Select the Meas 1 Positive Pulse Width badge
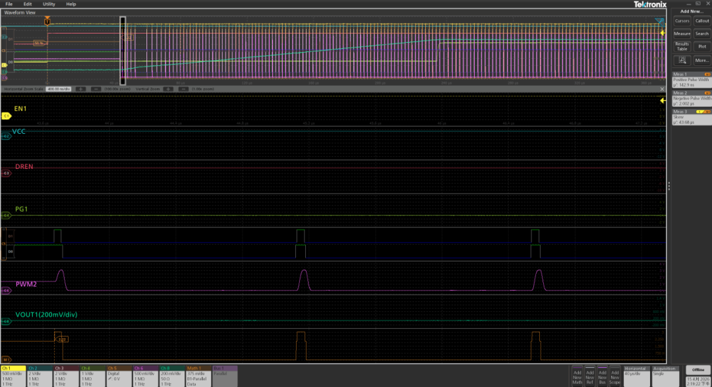Viewport: 712px width, 387px height. tap(692, 80)
